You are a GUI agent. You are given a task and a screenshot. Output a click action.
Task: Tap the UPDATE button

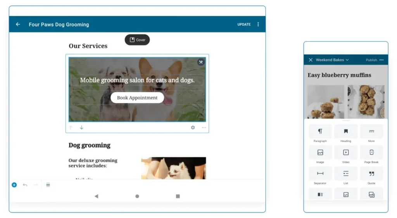[x=244, y=24]
